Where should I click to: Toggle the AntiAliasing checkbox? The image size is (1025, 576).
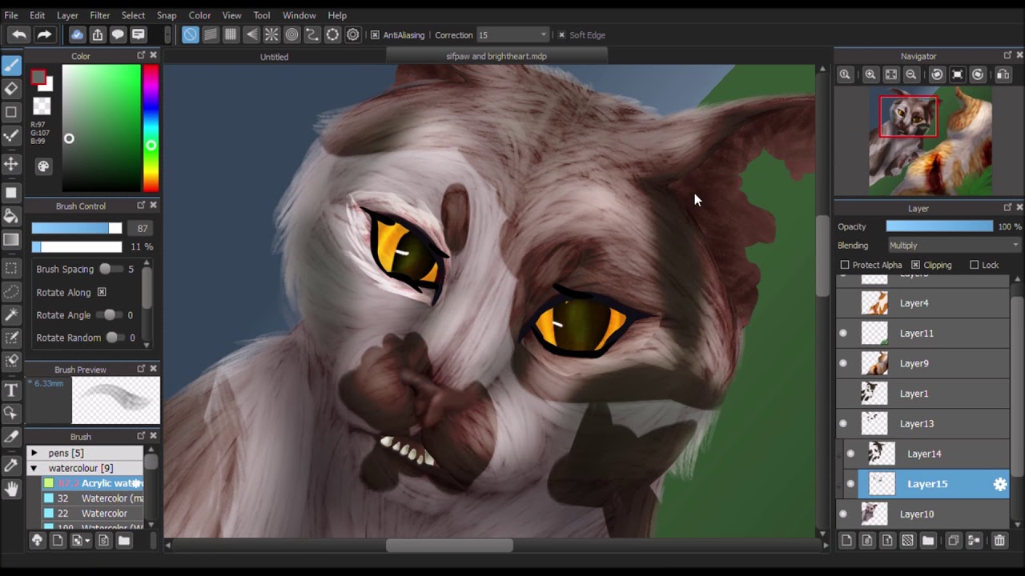point(375,35)
